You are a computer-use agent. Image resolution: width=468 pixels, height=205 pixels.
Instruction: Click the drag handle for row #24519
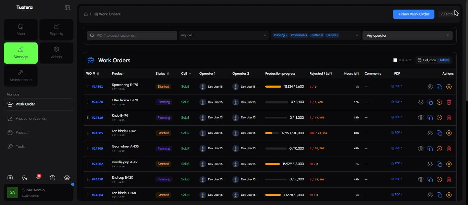pyautogui.click(x=88, y=118)
